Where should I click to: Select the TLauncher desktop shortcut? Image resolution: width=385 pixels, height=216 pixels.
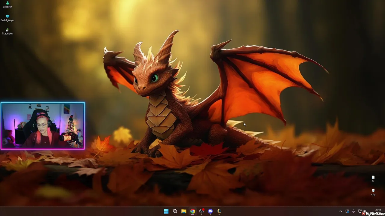tap(8, 31)
